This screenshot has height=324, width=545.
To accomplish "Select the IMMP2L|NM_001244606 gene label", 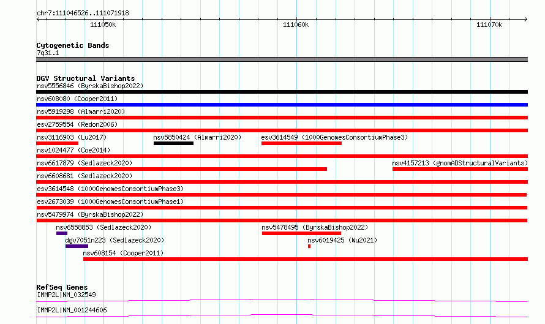I will [x=72, y=310].
